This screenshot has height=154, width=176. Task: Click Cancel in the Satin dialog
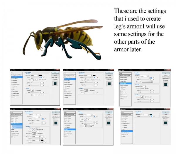tap(109, 114)
